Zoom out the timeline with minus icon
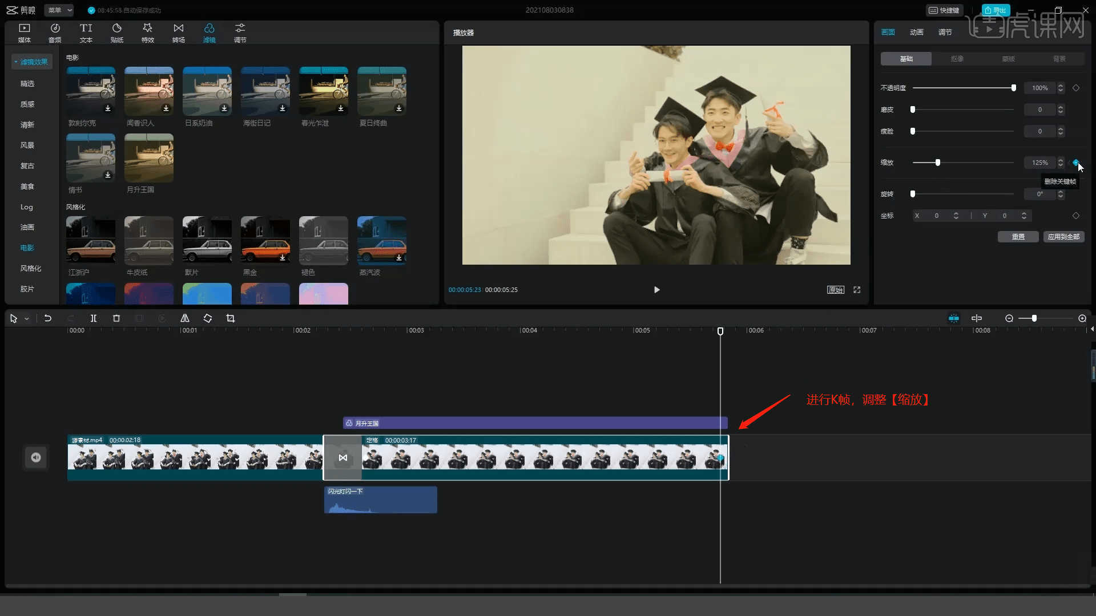This screenshot has height=616, width=1096. click(x=1009, y=318)
